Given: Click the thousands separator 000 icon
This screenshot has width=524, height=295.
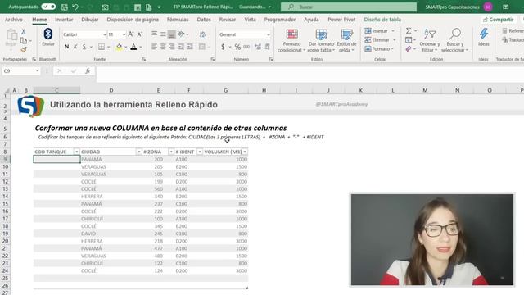Looking at the screenshot, I should tap(246, 47).
